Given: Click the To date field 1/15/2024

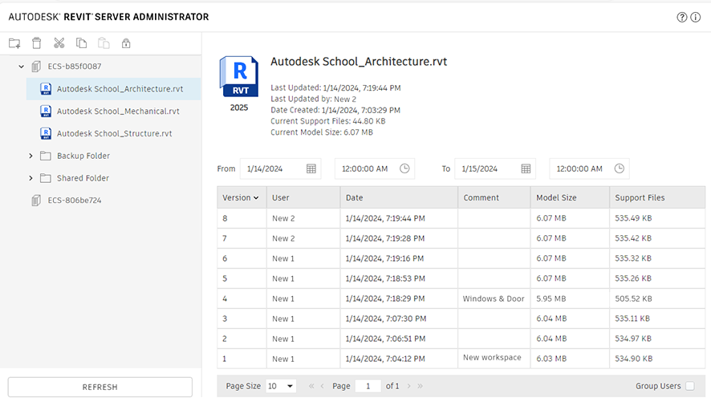Looking at the screenshot, I should (495, 169).
